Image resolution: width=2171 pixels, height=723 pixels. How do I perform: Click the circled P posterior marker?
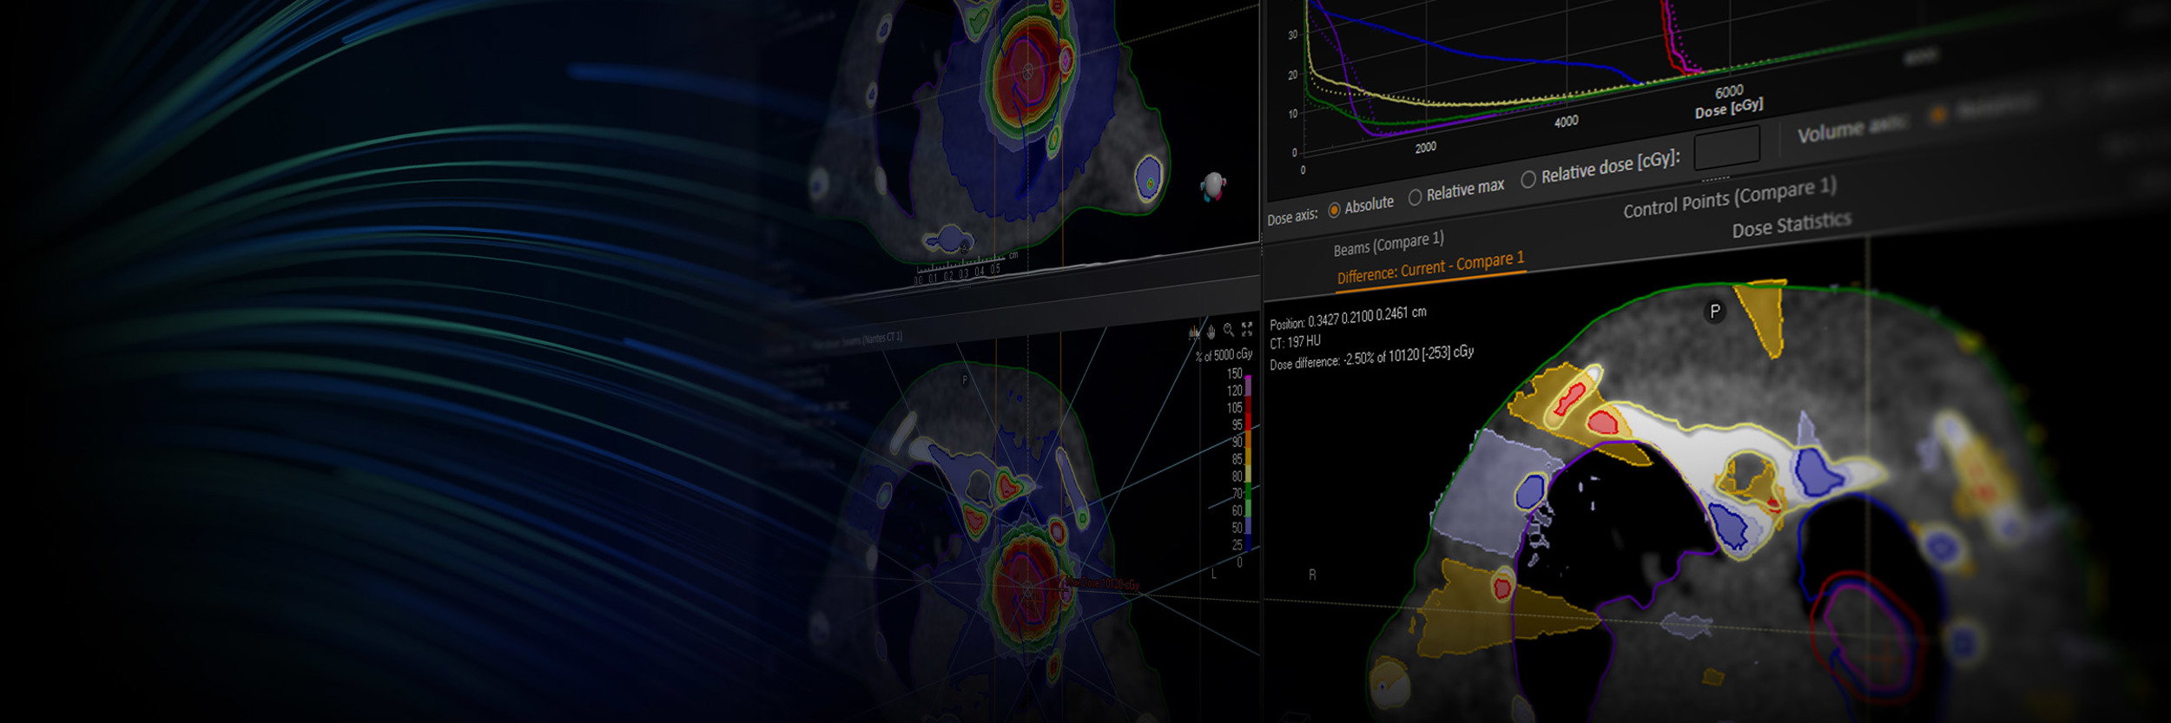click(x=1714, y=312)
